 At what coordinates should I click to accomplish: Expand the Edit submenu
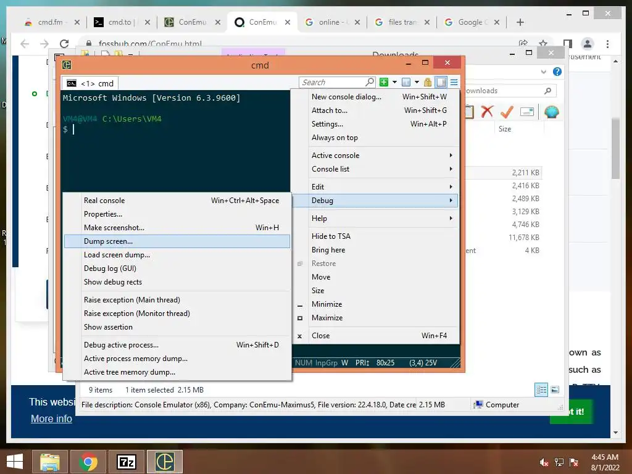point(376,186)
